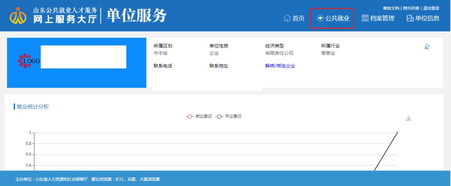Download the employment statistics chart
The width and height of the screenshot is (451, 186).
point(408,118)
